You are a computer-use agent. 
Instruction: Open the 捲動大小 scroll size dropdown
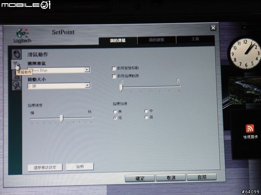(87, 85)
